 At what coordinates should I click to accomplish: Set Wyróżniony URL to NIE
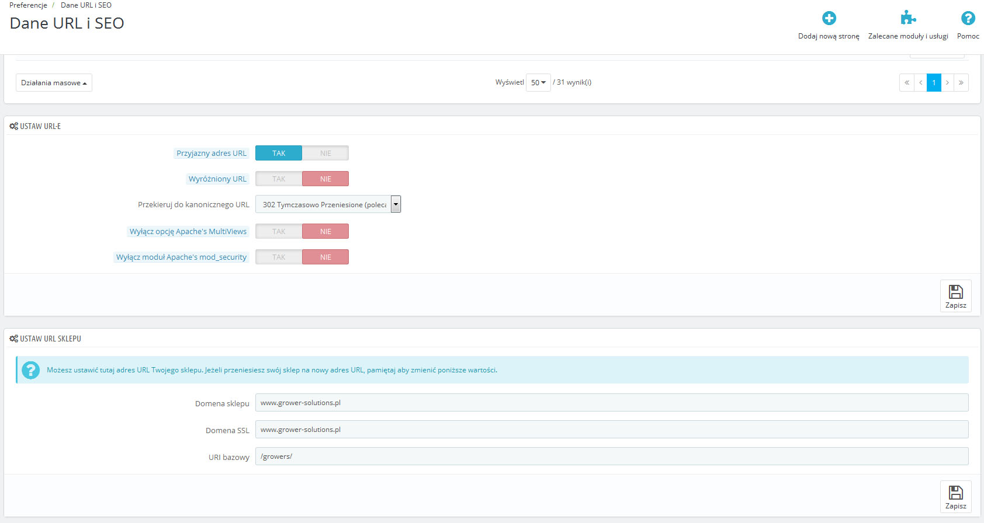click(325, 179)
